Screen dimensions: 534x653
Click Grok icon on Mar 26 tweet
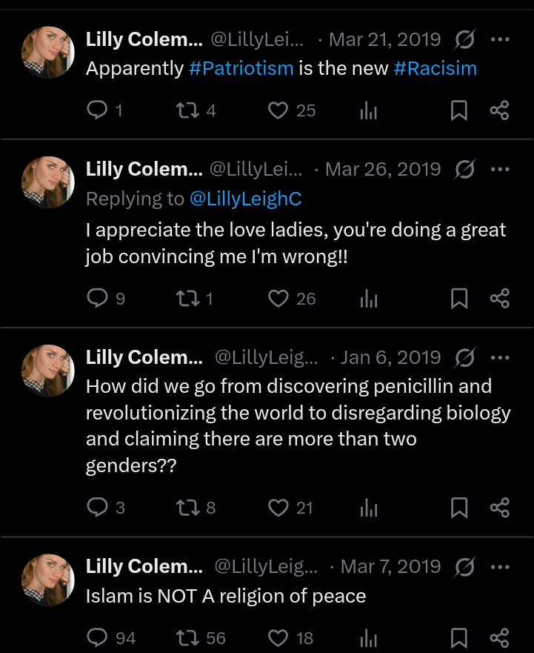[465, 169]
